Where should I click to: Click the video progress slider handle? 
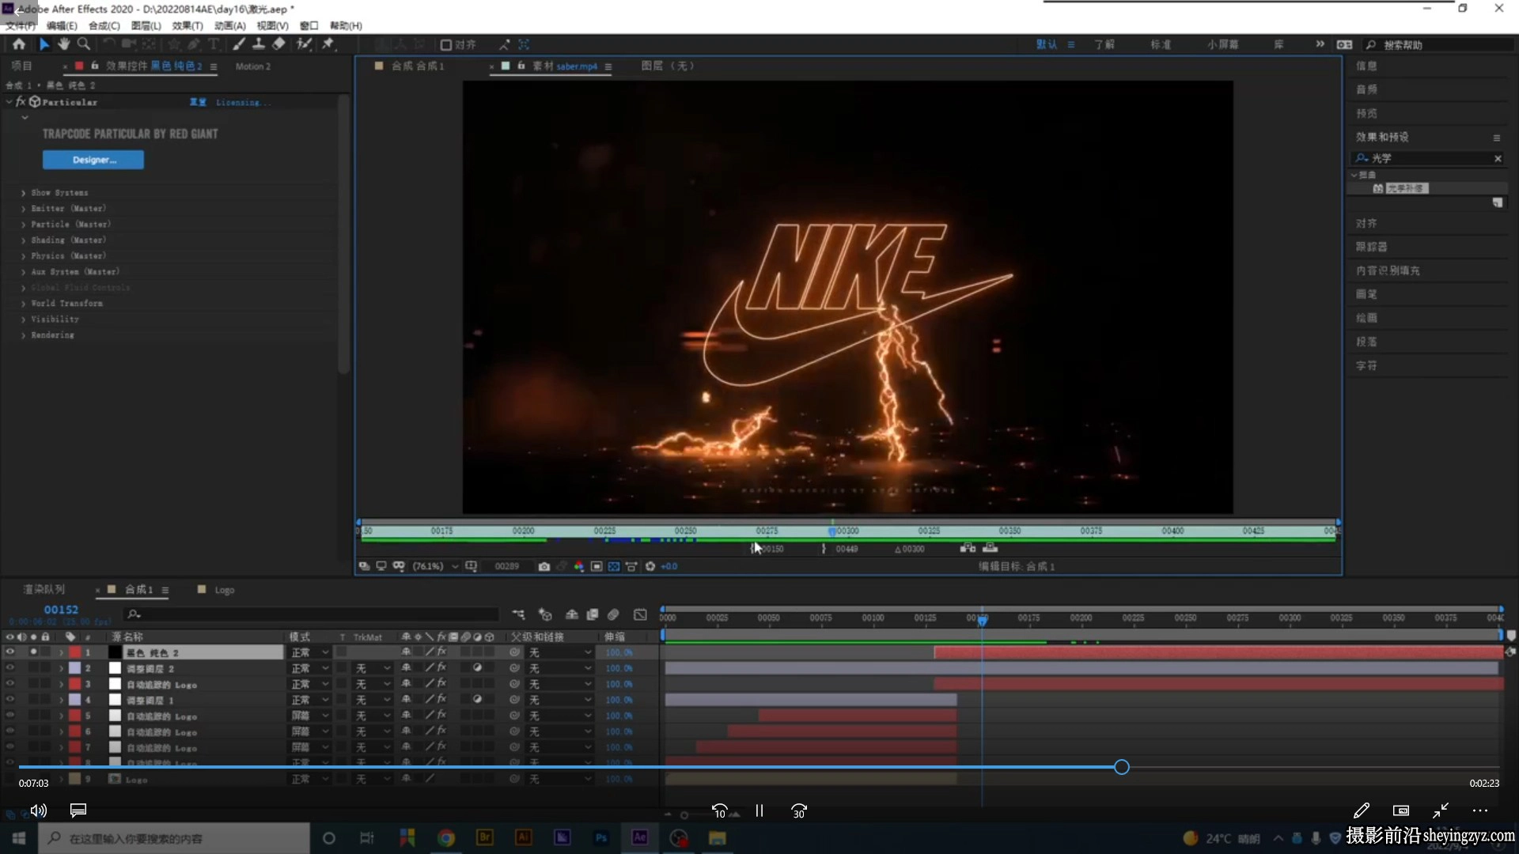pos(1122,767)
